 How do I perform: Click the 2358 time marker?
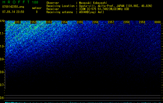point(126,22)
